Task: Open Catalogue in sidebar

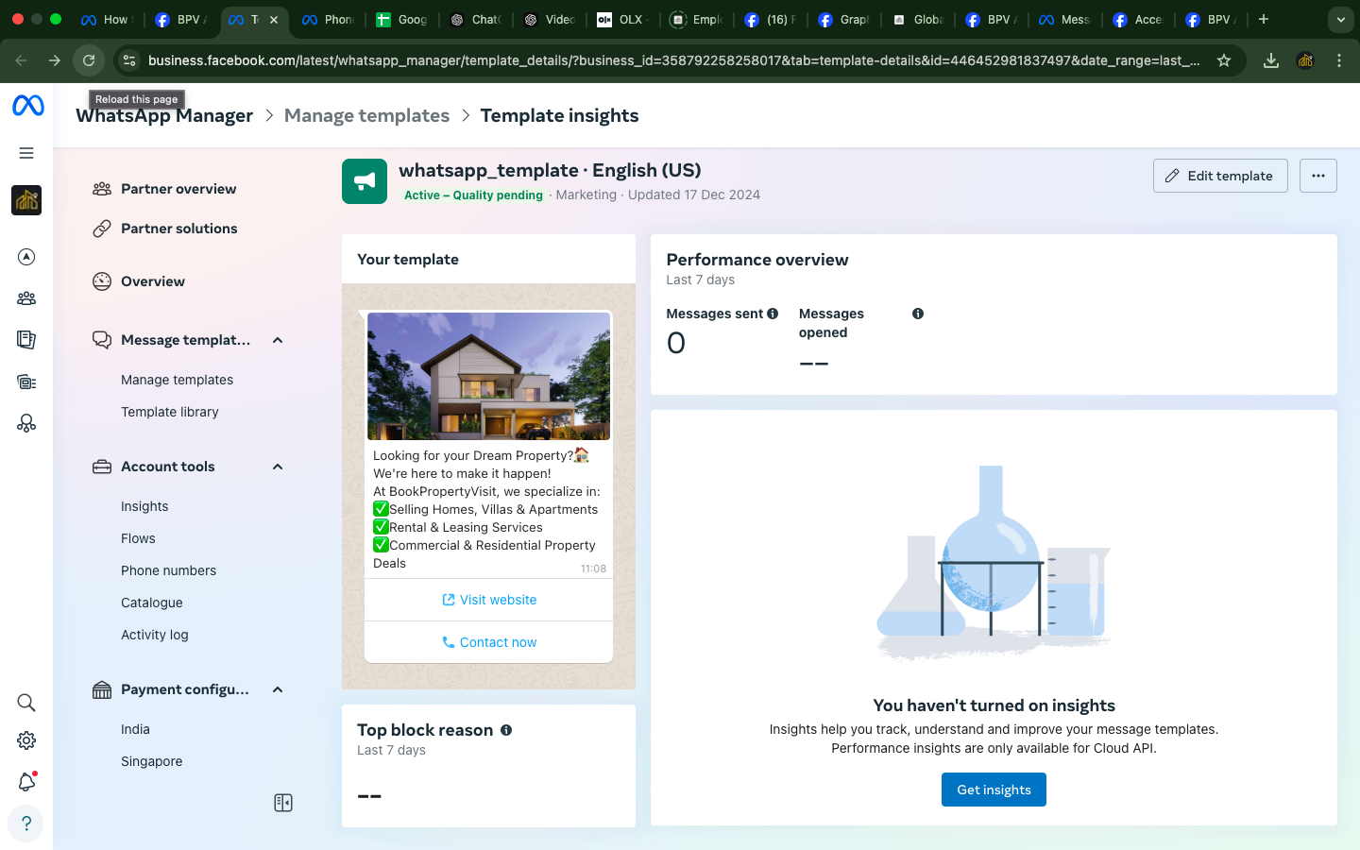Action: tap(152, 603)
